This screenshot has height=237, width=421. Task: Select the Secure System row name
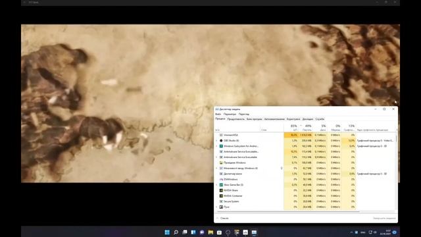[231, 201]
